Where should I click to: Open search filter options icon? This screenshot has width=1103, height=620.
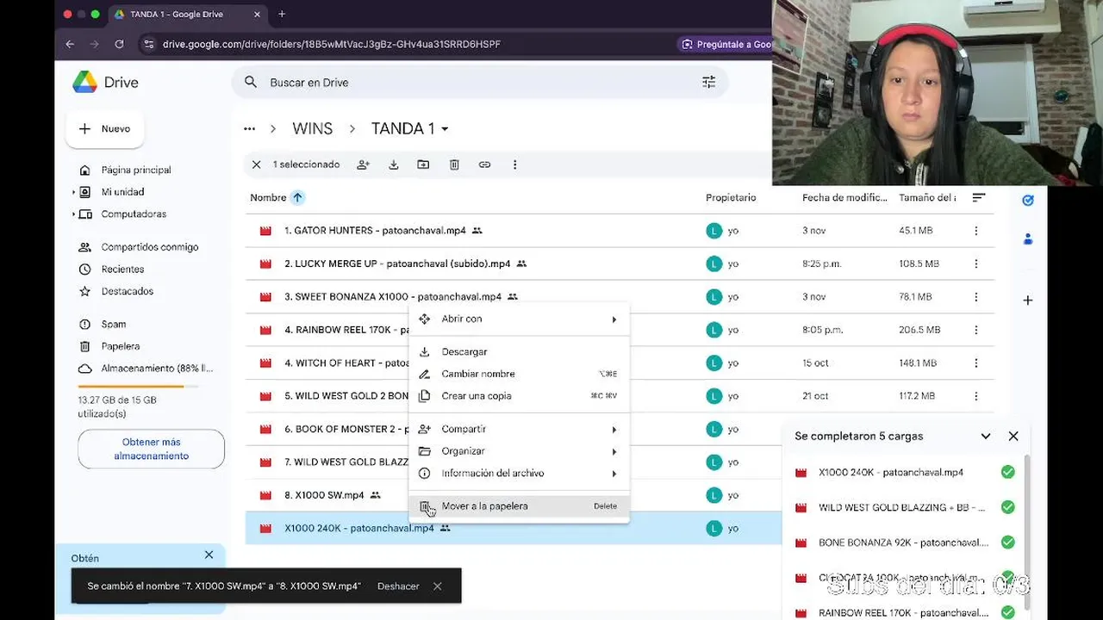708,82
